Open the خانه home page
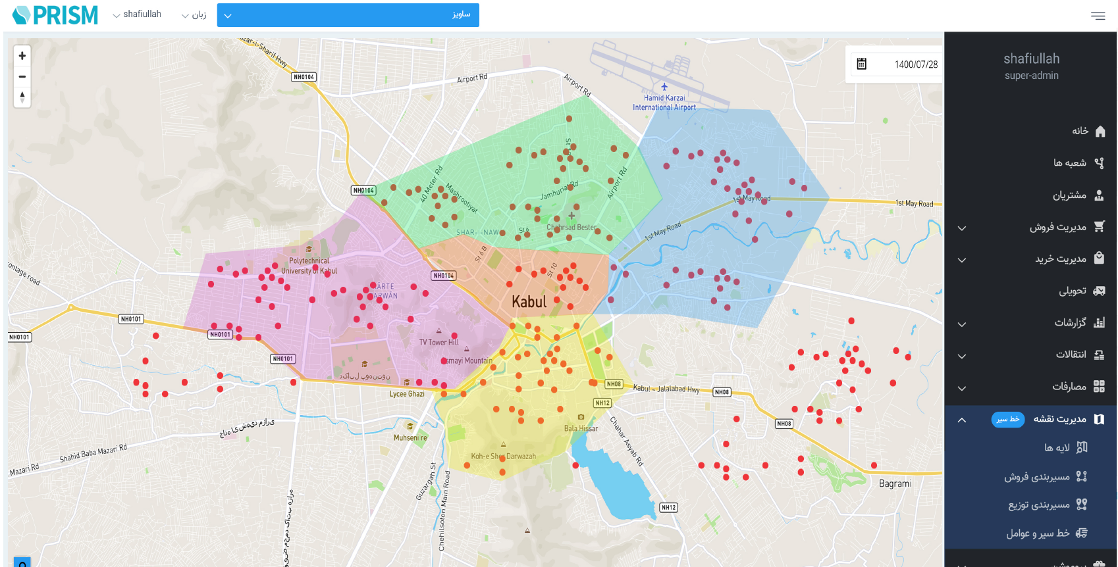Screen dimensions: 1118x567 1088,131
